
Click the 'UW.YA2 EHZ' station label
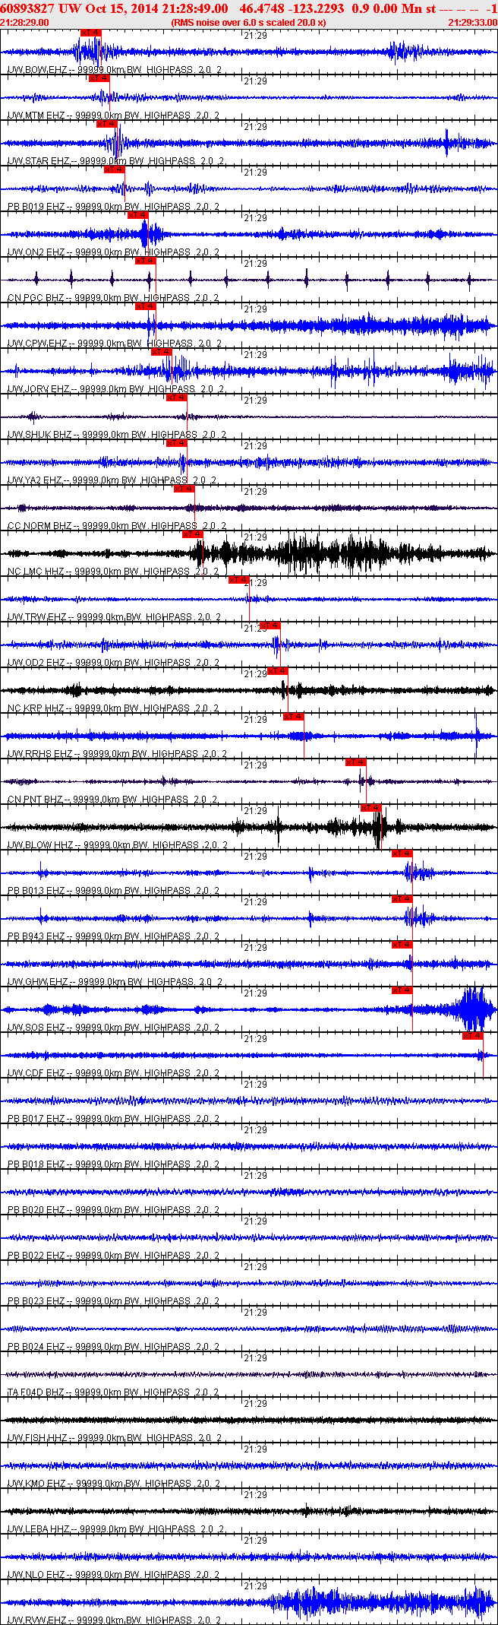coord(35,480)
